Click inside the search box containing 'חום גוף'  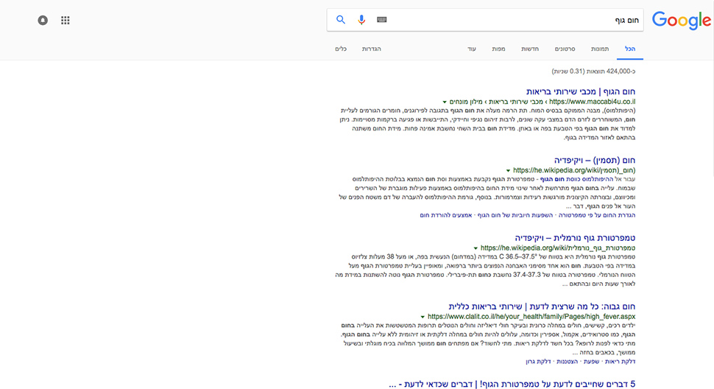[515, 20]
